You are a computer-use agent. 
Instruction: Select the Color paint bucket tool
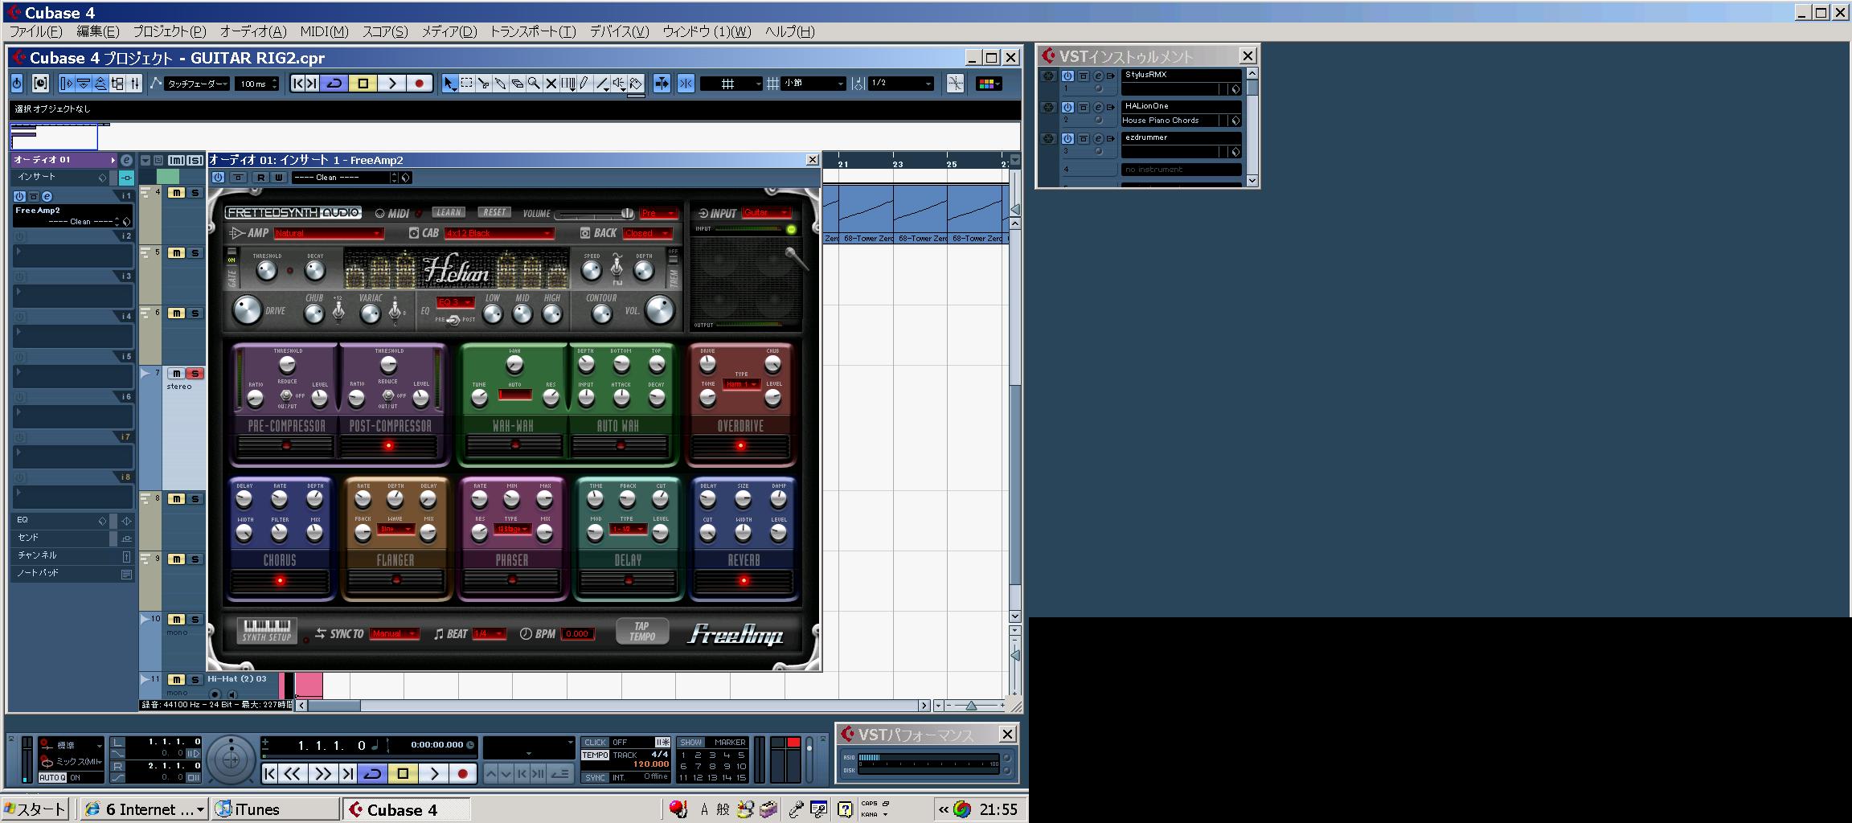tap(636, 83)
